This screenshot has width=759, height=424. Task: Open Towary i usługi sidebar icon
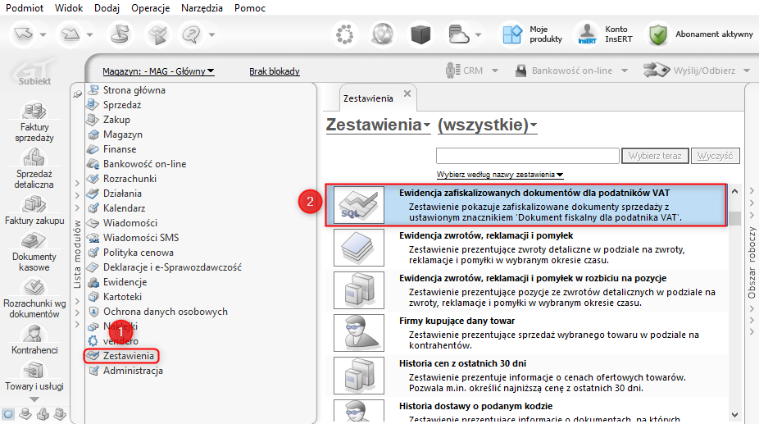point(34,371)
